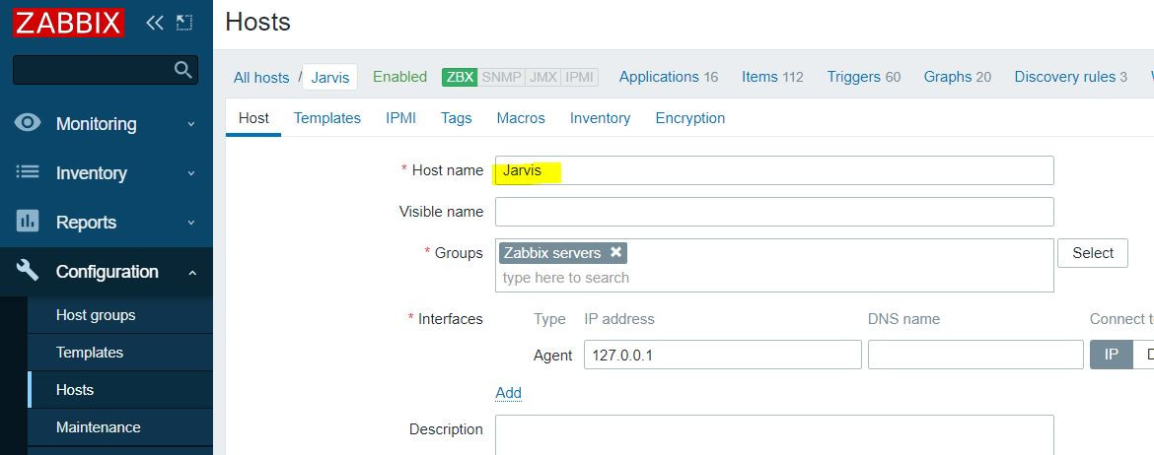The image size is (1154, 455).
Task: Open the Macros tab
Action: coord(521,118)
